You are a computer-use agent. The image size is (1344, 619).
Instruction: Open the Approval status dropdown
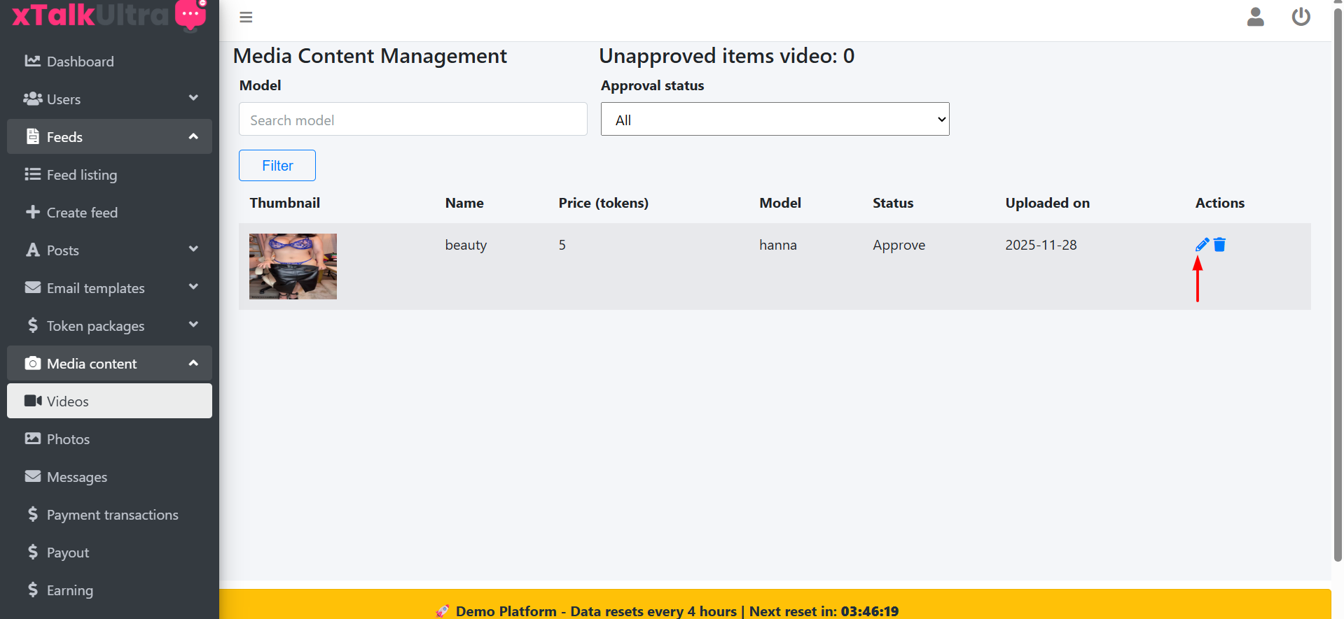pos(775,120)
